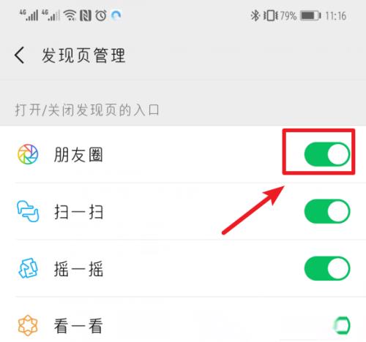Viewport: 366px width, 342px height.
Task: Click the 摇一摇 shake icon
Action: point(28,268)
